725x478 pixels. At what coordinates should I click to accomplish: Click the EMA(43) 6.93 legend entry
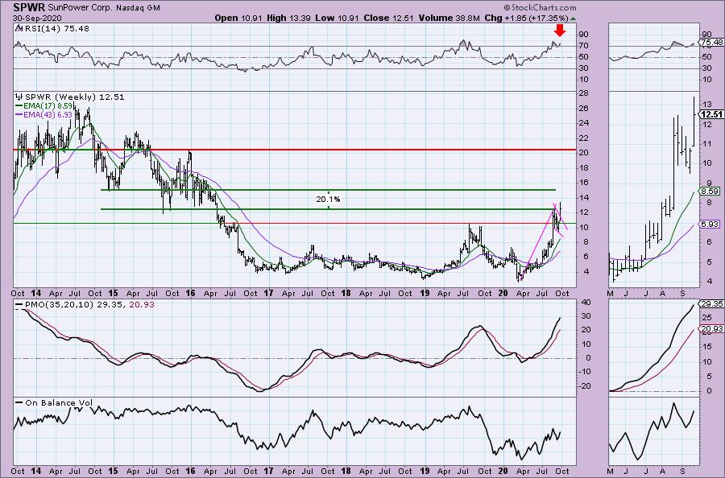[48, 114]
